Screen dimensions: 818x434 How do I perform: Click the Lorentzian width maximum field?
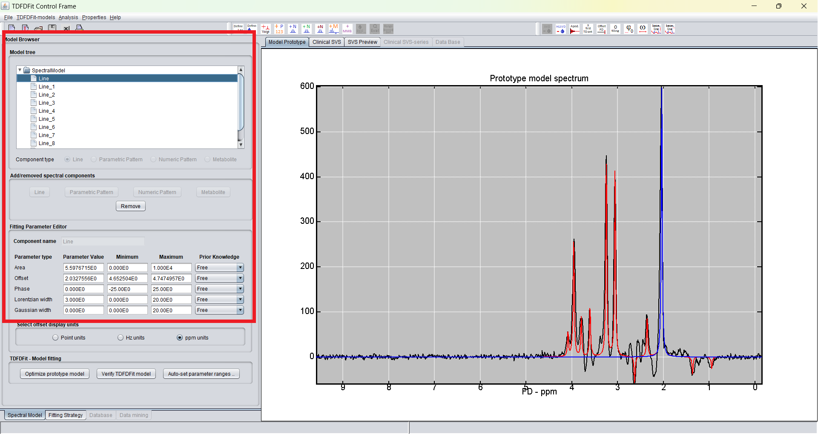171,300
